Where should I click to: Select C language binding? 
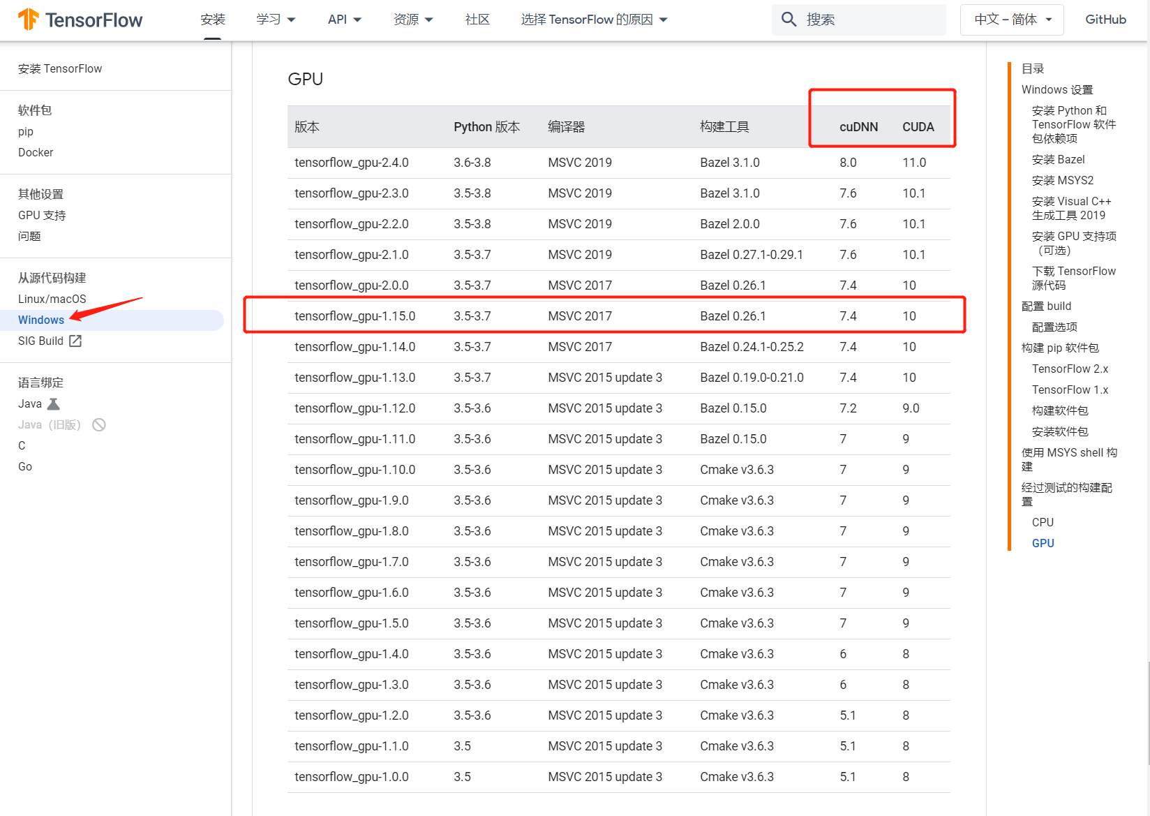click(x=22, y=445)
